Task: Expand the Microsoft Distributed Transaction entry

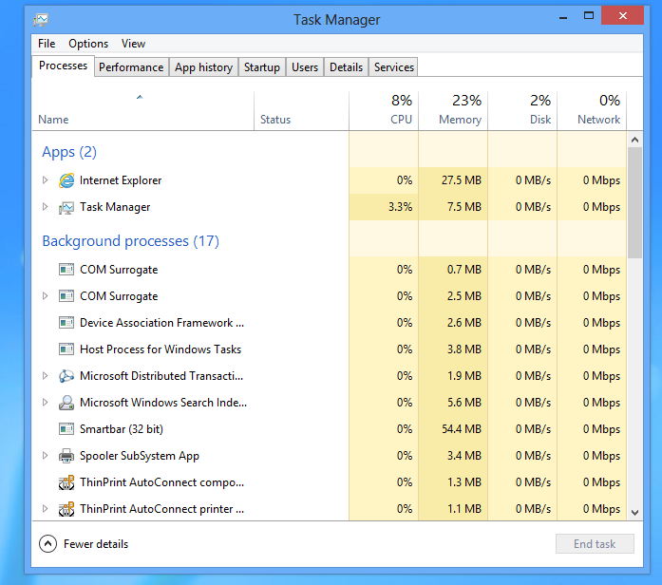Action: coord(45,376)
